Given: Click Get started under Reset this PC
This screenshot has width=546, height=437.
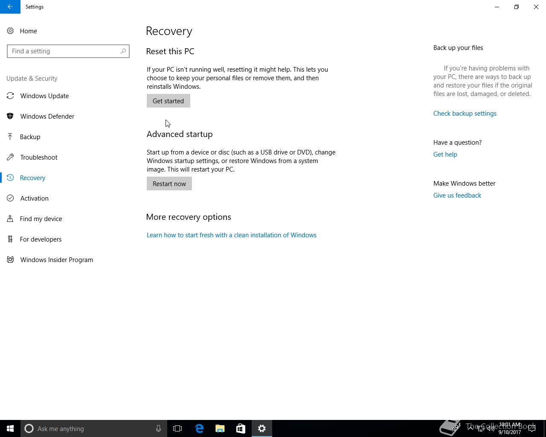Looking at the screenshot, I should 168,101.
